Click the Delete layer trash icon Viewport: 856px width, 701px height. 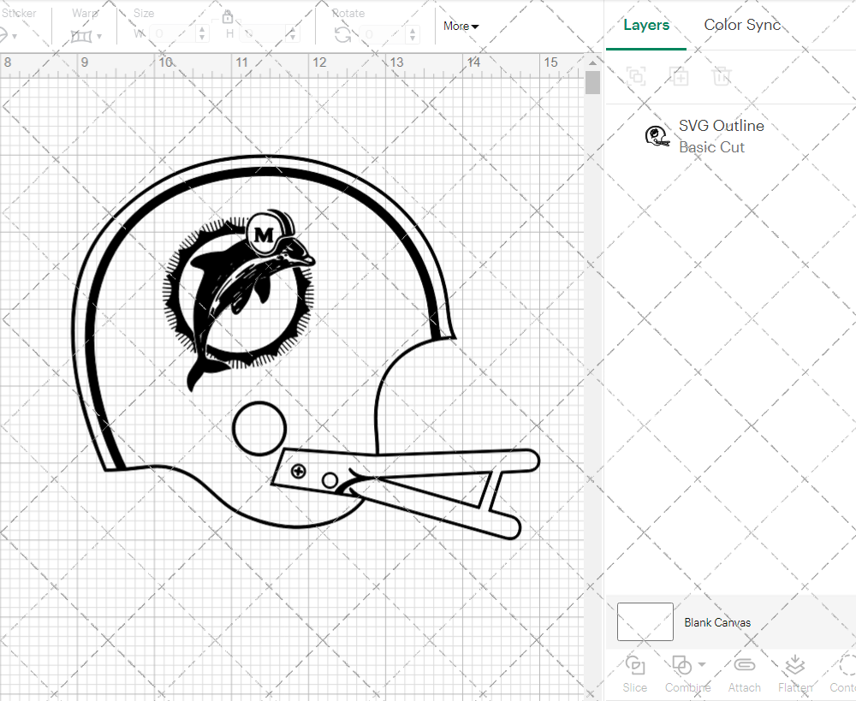pos(722,76)
